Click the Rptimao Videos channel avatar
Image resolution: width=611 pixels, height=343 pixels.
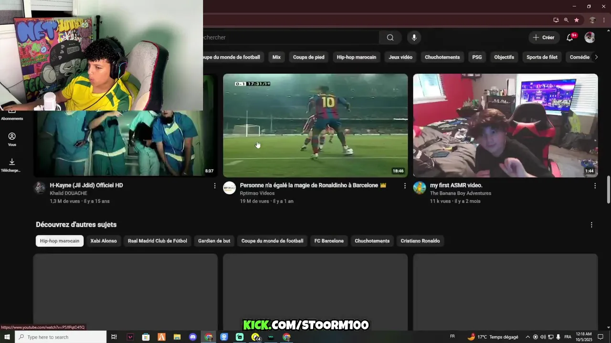point(230,188)
